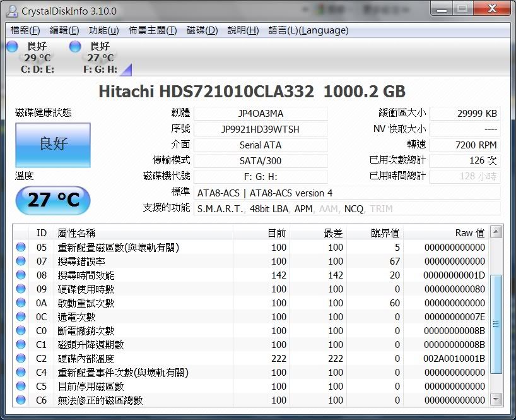Viewport: 516px width, 420px height.
Task: Select row 重新配置磁區數(與壞軌有關)
Action: click(x=251, y=247)
